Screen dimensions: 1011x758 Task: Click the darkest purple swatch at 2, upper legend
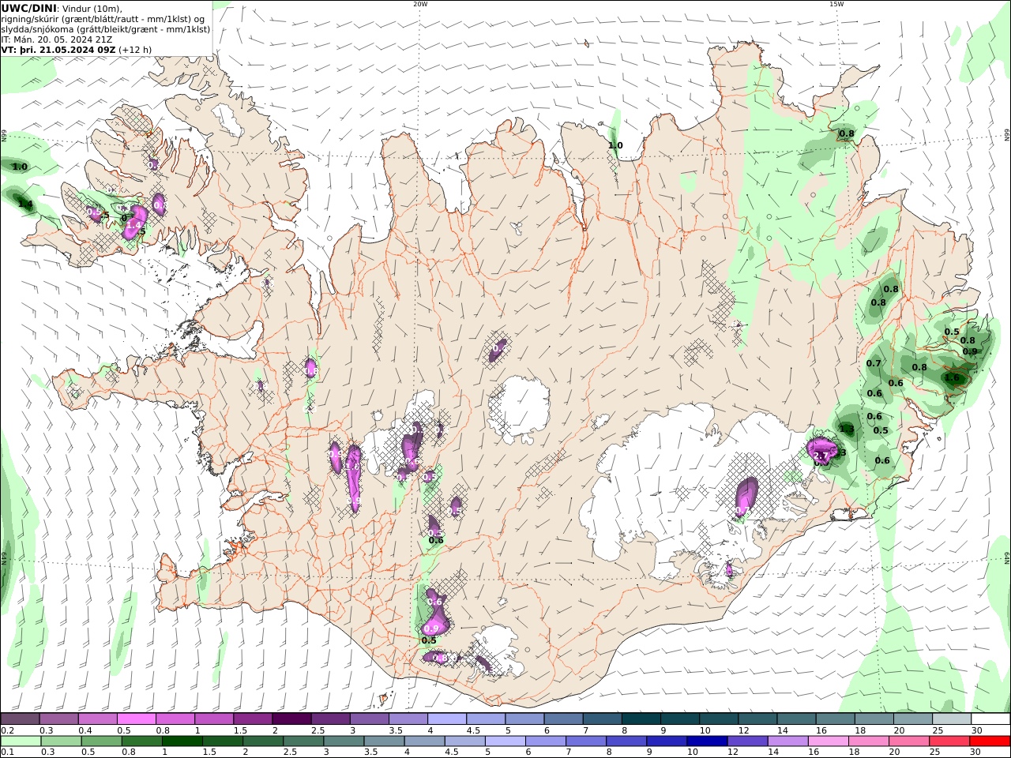click(x=291, y=719)
